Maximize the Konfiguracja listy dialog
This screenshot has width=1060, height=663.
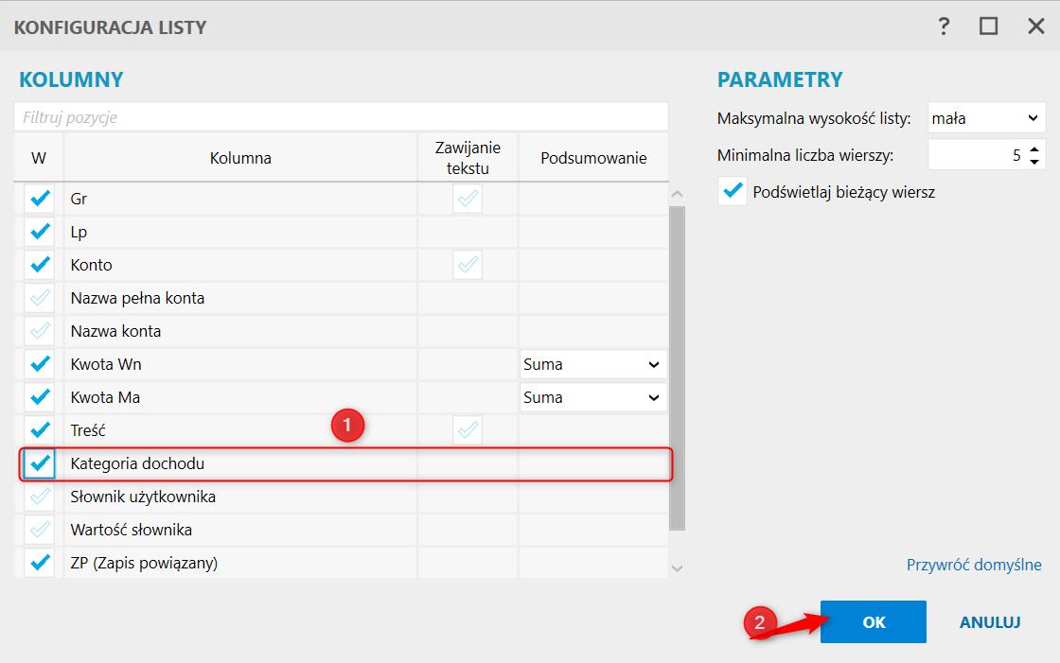tap(989, 26)
